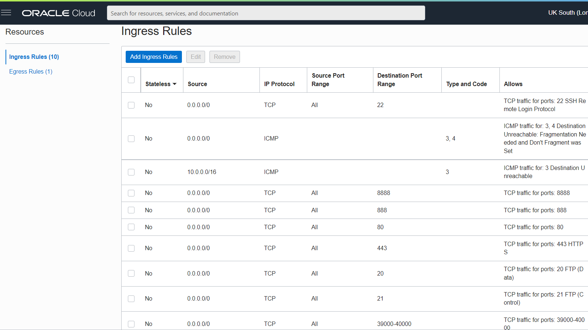
Task: Tick the port 443 HTTPS rule checkbox
Action: click(x=131, y=248)
